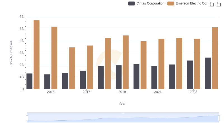Click the 1B y-axis label
Screen dimensions: 224x129
tap(22, 77)
